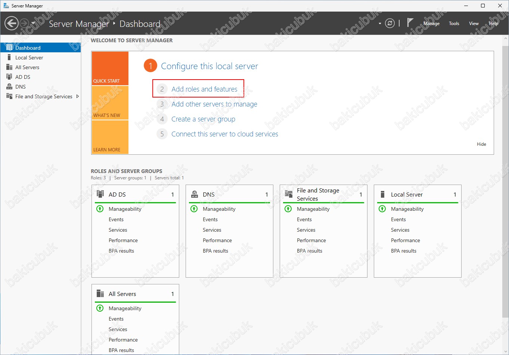Click All Servers Manageability status icon

click(x=100, y=308)
